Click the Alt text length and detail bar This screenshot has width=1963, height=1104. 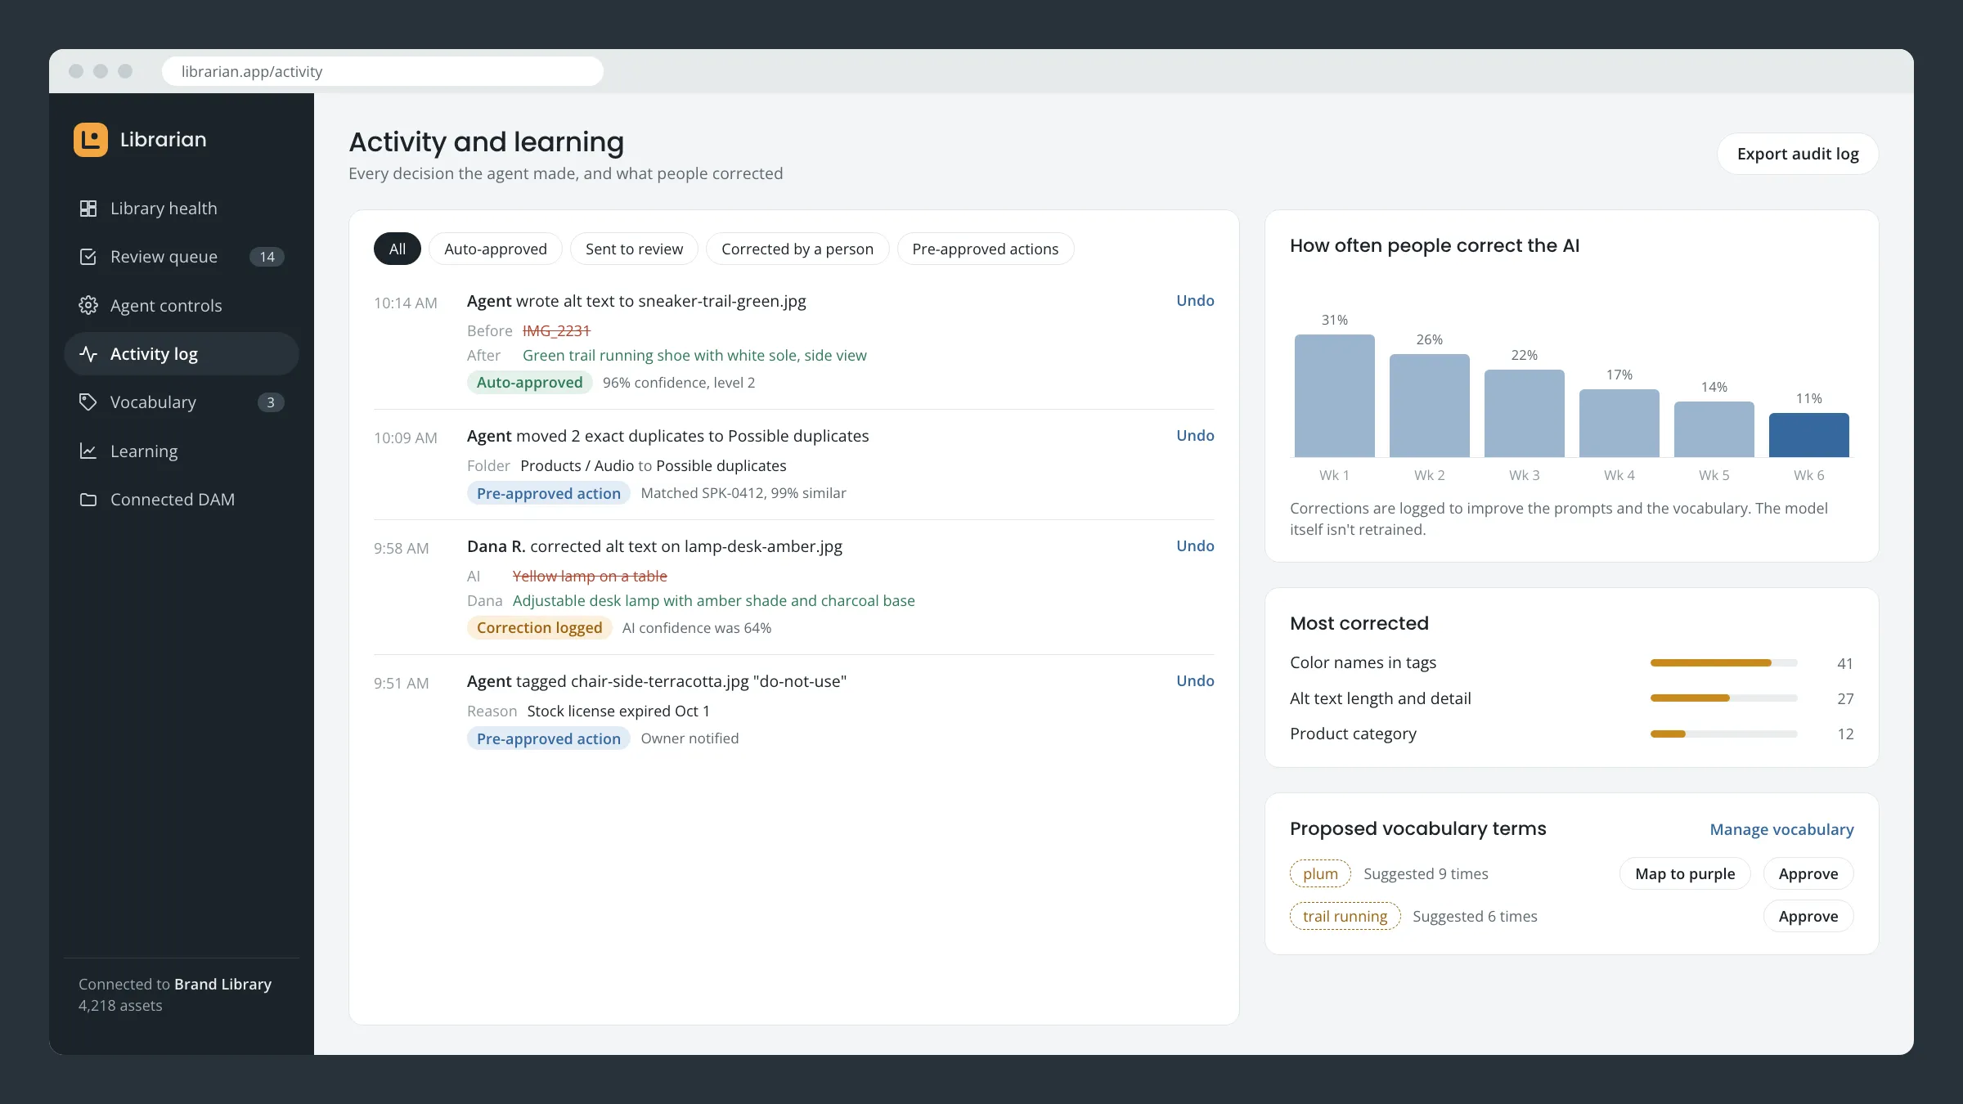coord(1723,698)
